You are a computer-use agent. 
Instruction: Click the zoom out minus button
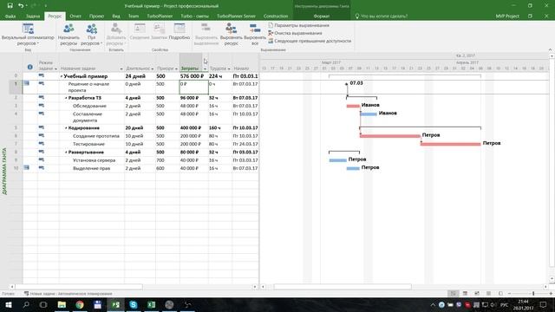click(x=509, y=294)
